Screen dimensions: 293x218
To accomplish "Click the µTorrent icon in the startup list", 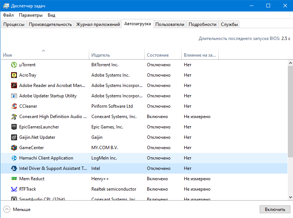I will [x=14, y=65].
